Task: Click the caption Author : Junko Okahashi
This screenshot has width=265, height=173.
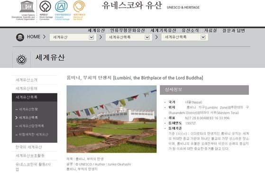Action: (x=113, y=164)
